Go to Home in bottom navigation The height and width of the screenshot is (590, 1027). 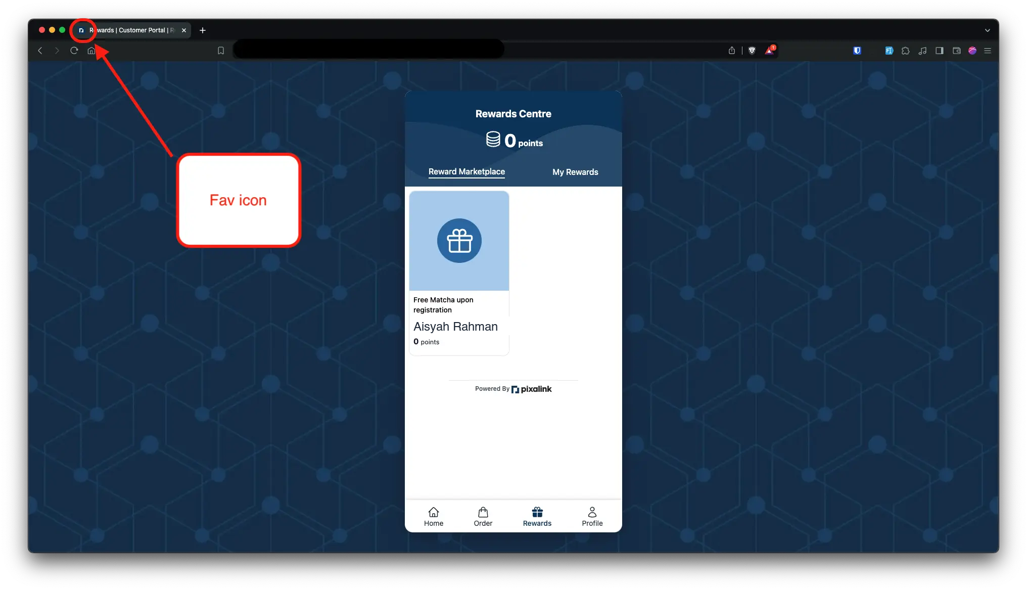[434, 517]
